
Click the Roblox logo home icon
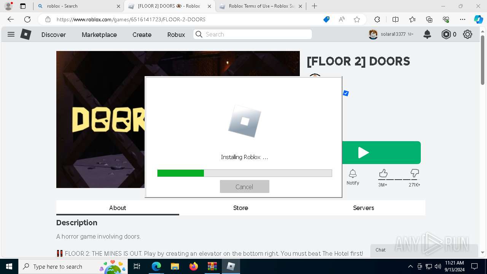click(x=25, y=34)
